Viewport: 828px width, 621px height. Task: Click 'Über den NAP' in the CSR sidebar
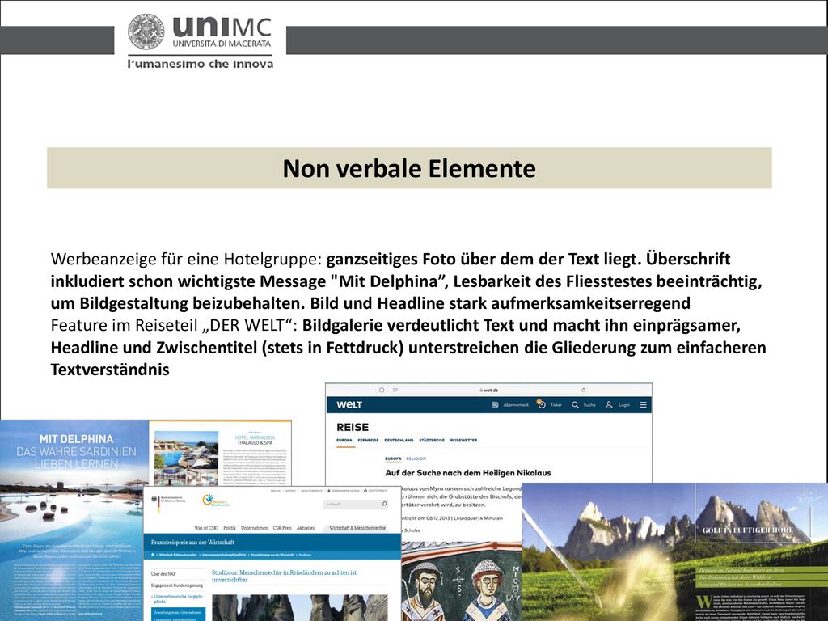pyautogui.click(x=163, y=574)
